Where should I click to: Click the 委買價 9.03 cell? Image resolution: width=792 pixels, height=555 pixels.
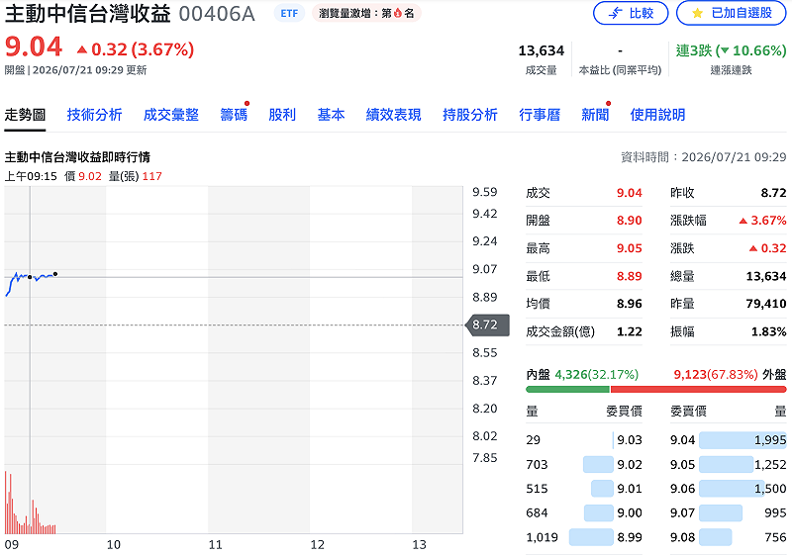pos(630,440)
